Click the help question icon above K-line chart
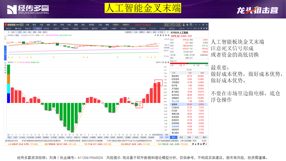 166,35
